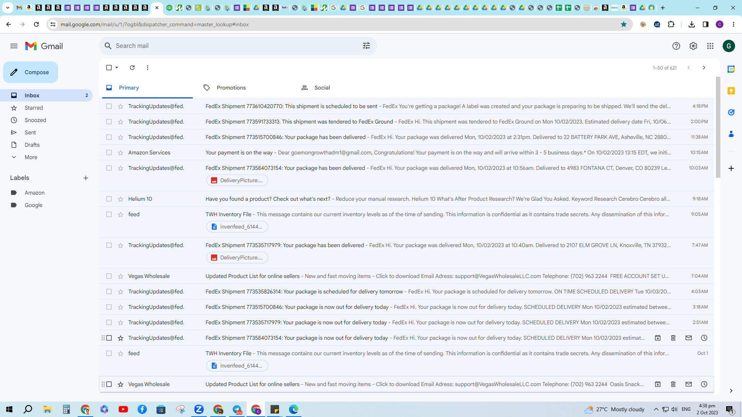Open Google Keep in side panel
The image size is (742, 417).
[x=731, y=91]
